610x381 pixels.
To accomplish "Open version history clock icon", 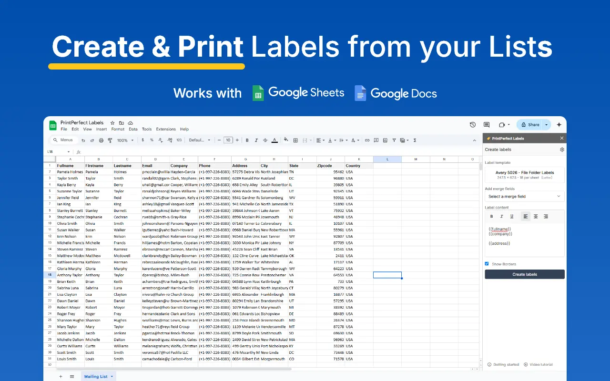I will point(473,125).
